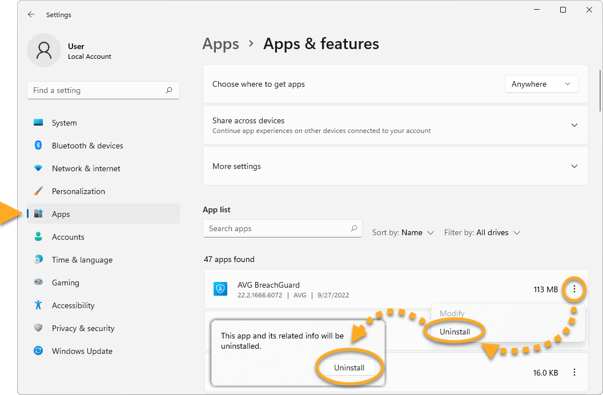Expand the More settings section
The image size is (603, 395).
[574, 166]
